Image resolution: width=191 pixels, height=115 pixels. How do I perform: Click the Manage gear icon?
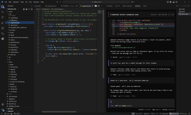(x=3, y=110)
